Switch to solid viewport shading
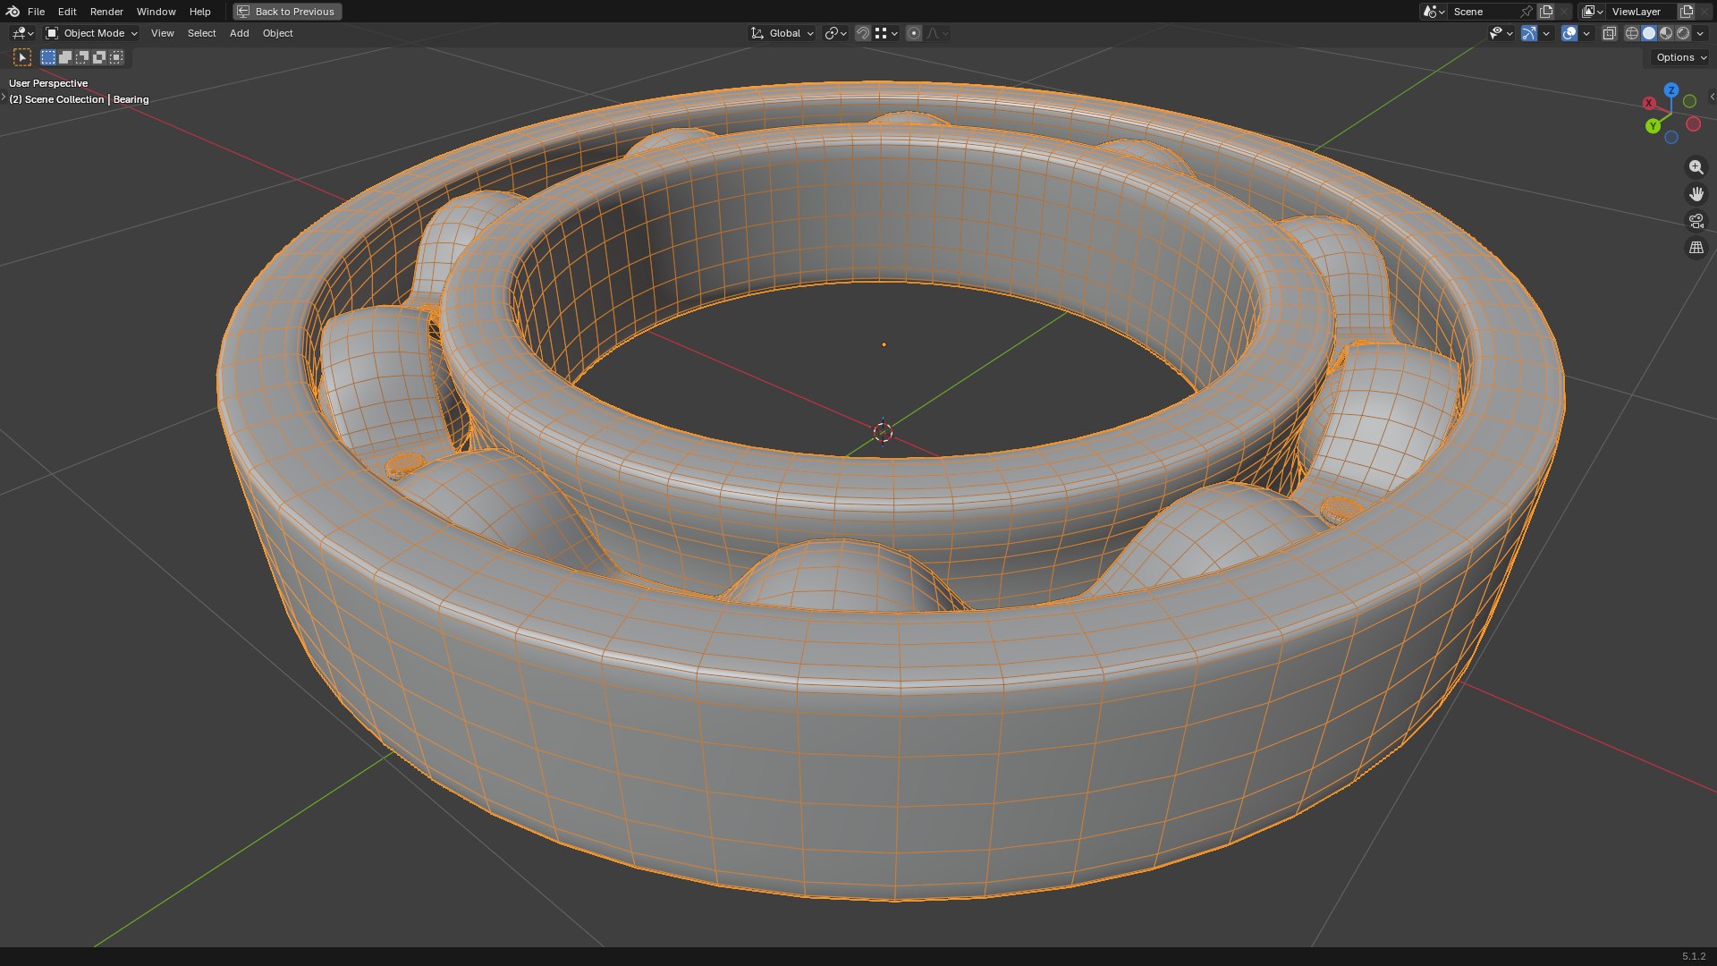 pos(1649,33)
